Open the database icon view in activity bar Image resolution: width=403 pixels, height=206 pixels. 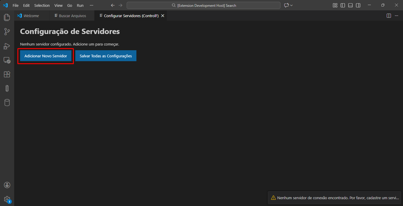coord(7,103)
